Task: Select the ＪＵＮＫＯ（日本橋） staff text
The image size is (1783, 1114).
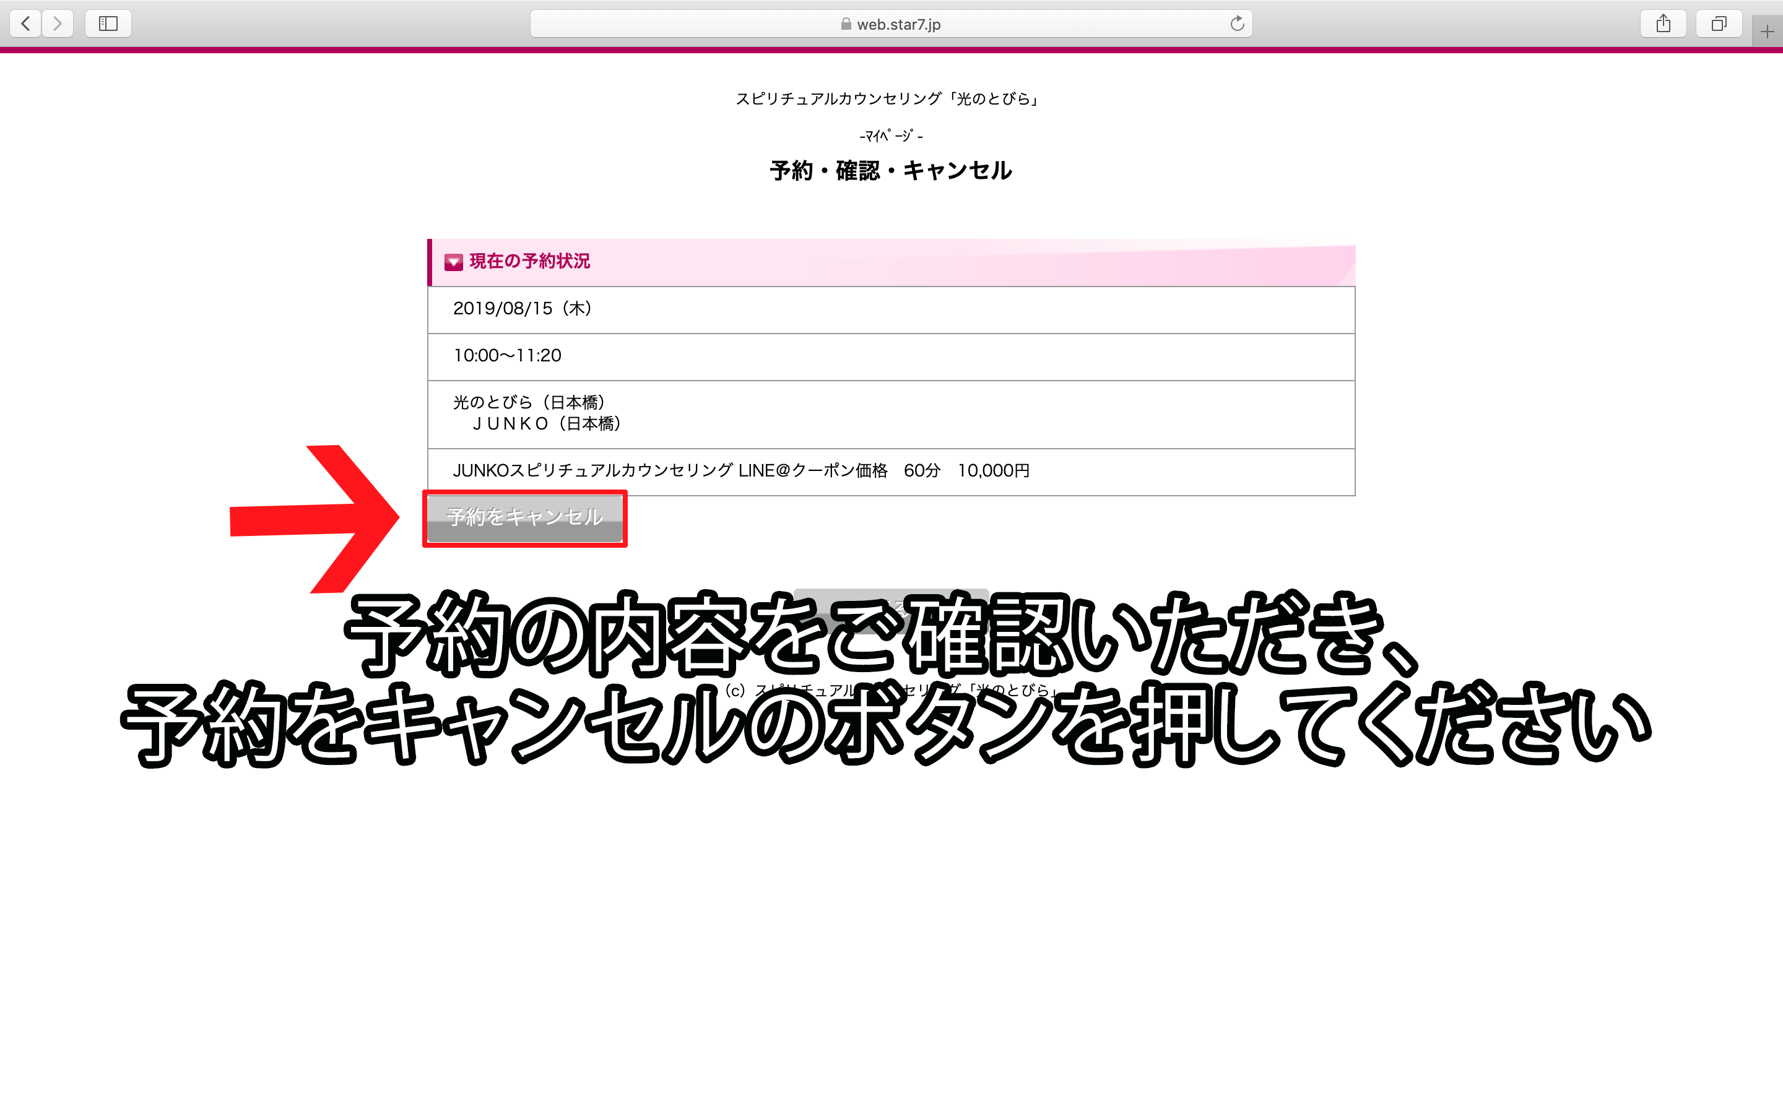Action: click(547, 424)
